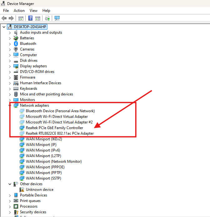Open the Help menu

click(46, 11)
